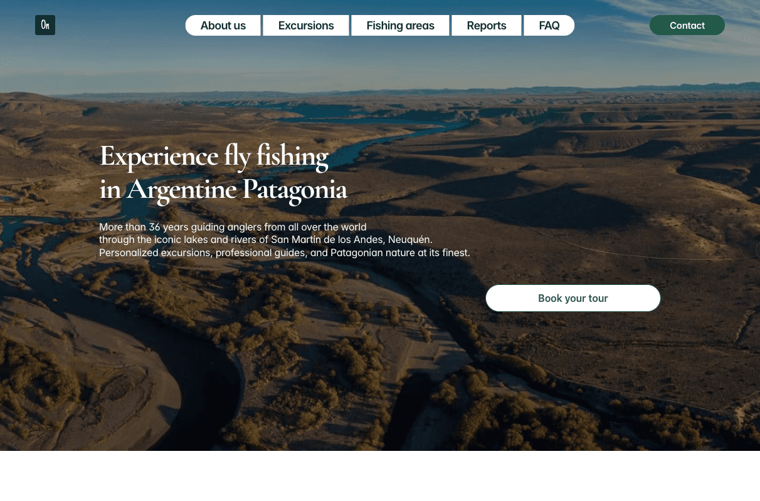Click the green Contact button
The image size is (760, 501).
(x=687, y=25)
